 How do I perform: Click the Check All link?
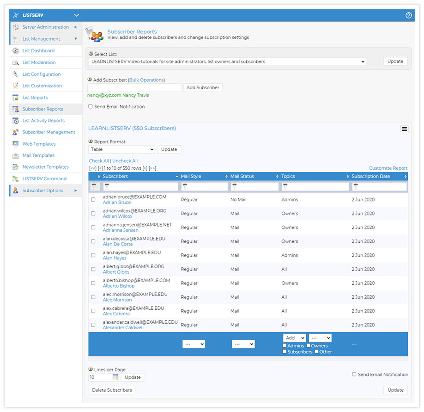click(99, 161)
